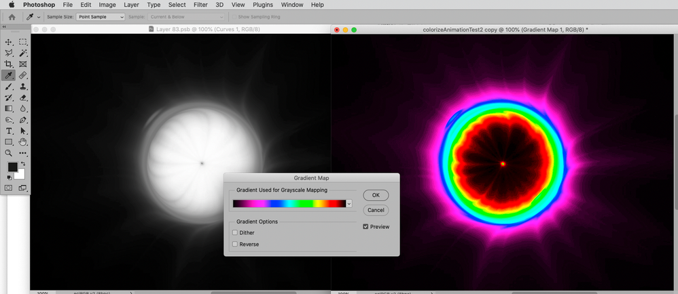Open the Layer menu
The width and height of the screenshot is (678, 294).
[131, 5]
